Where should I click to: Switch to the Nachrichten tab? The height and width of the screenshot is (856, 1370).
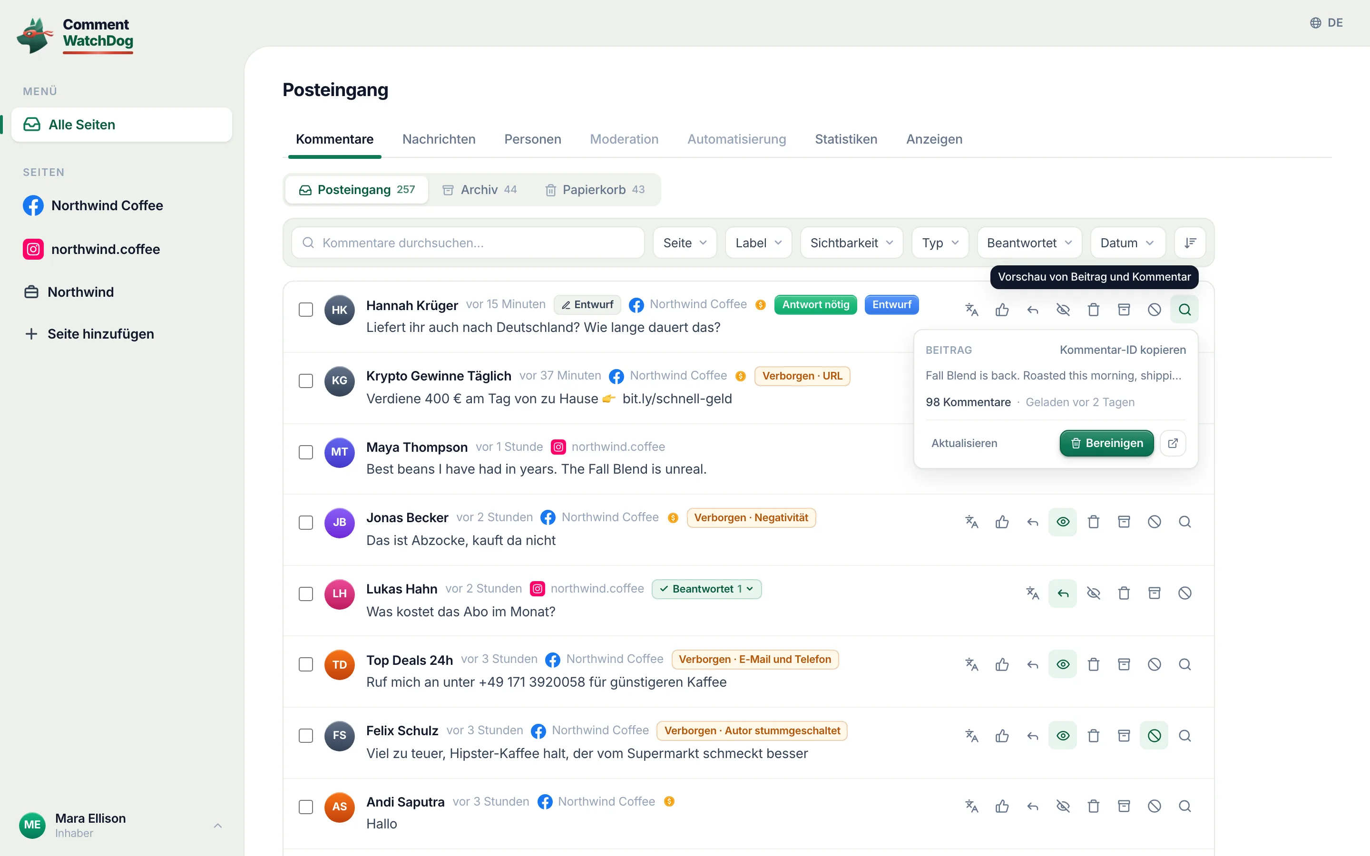[439, 139]
